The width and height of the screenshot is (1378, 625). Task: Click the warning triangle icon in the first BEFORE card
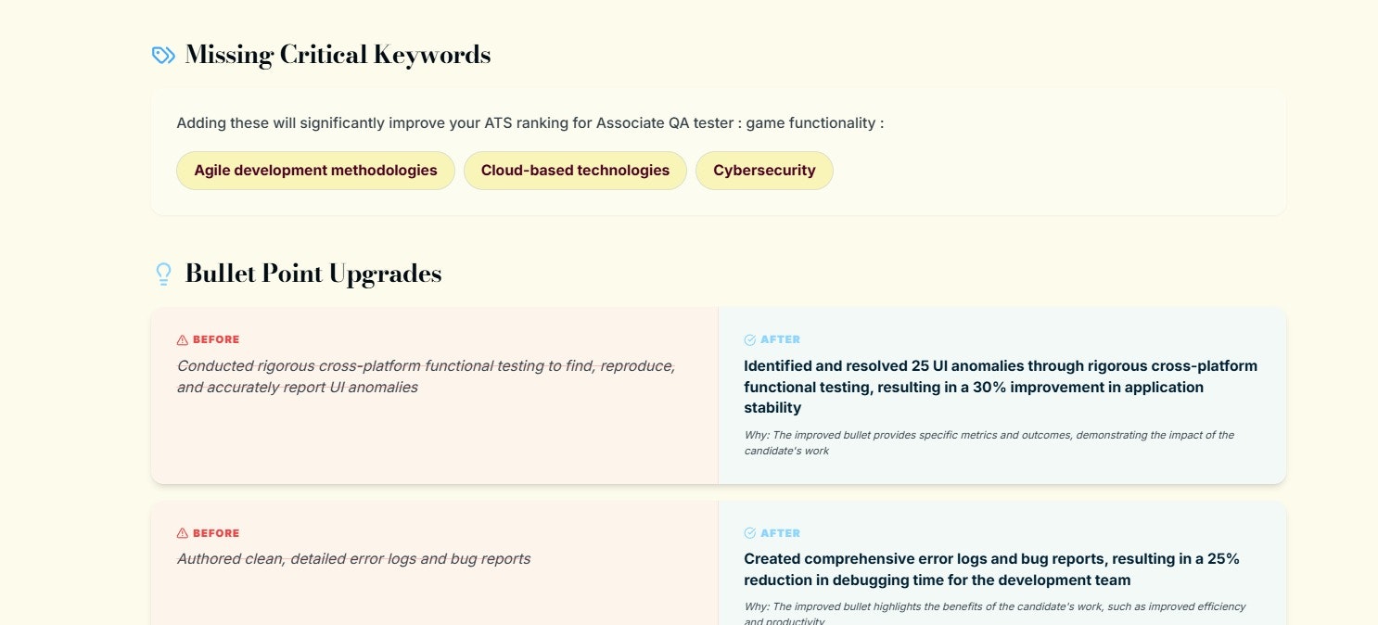[182, 339]
